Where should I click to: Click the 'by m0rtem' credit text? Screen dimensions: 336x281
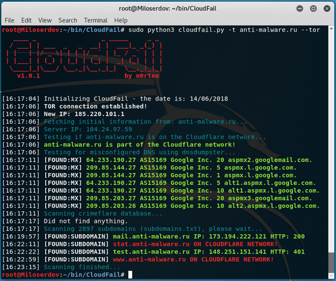point(141,76)
